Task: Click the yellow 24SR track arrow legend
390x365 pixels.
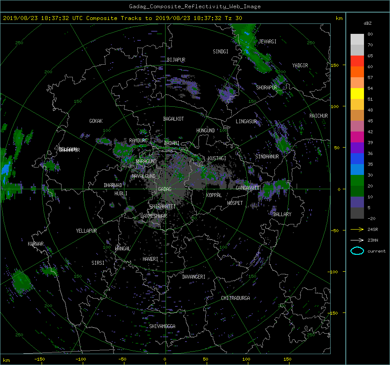Action: coord(357,230)
